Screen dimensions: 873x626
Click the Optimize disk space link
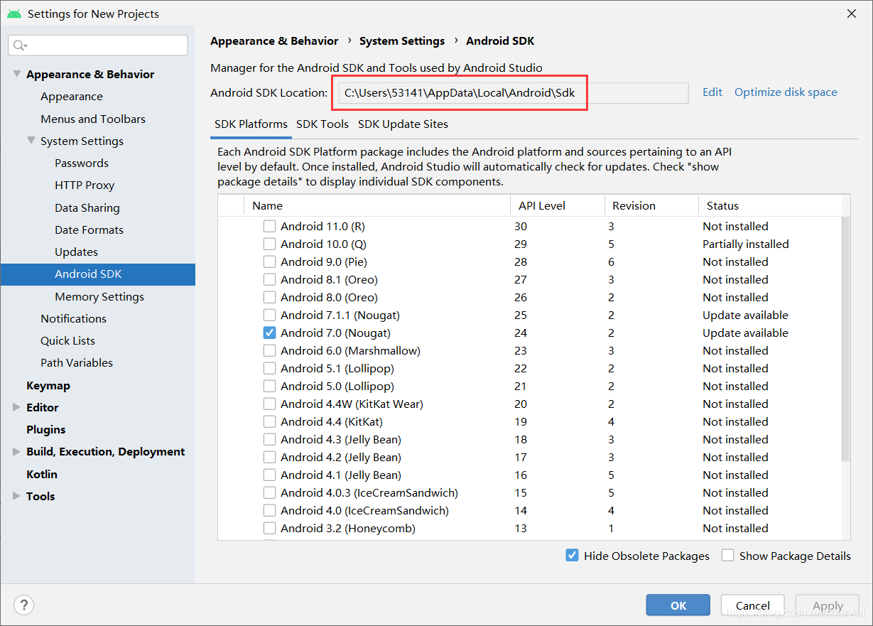786,92
